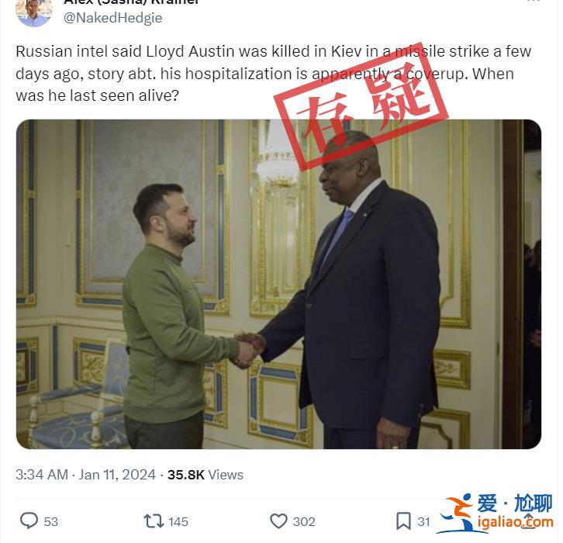Like the post with the heart icon
This screenshot has height=543, width=563.
(x=278, y=521)
